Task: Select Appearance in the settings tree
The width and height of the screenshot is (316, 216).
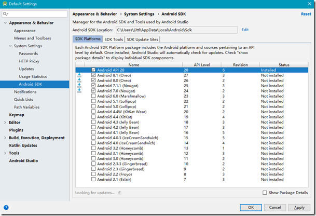Action: 25,31
